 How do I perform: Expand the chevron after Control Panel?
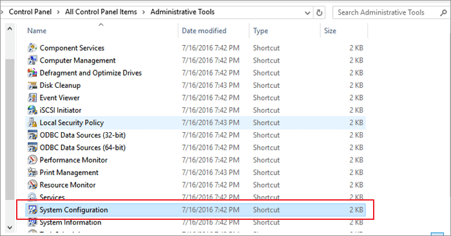(x=59, y=12)
